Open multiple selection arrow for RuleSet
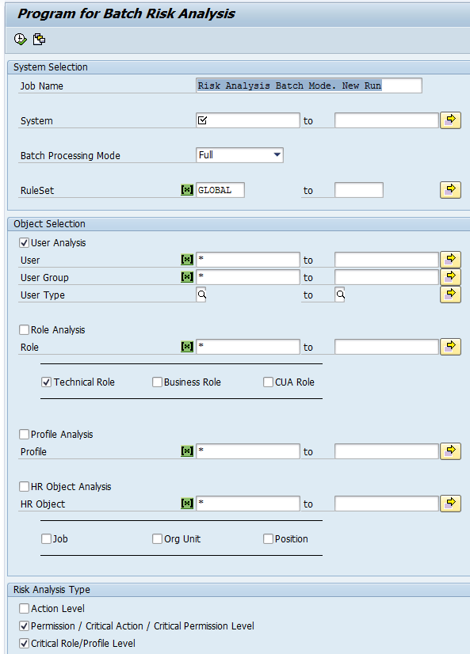 (450, 190)
